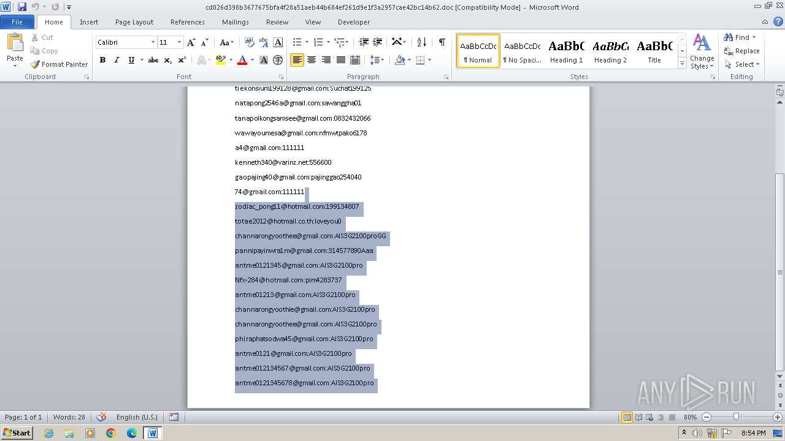Adjust the zoom slider handle
The height and width of the screenshot is (441, 785).
[737, 417]
